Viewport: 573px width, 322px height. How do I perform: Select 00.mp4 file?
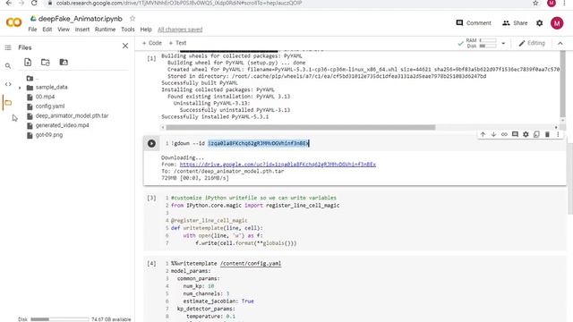tap(45, 97)
